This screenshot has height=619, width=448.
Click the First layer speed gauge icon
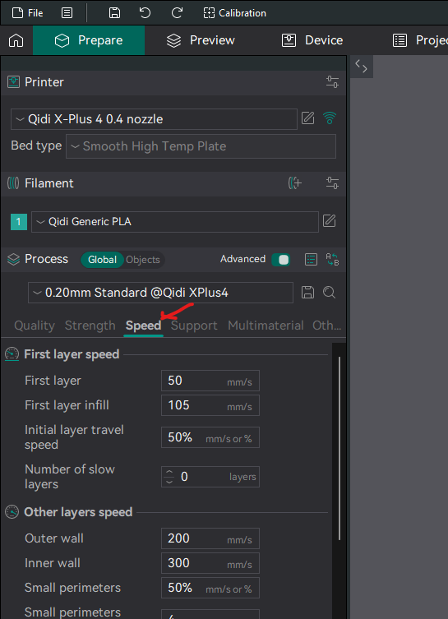coord(12,354)
